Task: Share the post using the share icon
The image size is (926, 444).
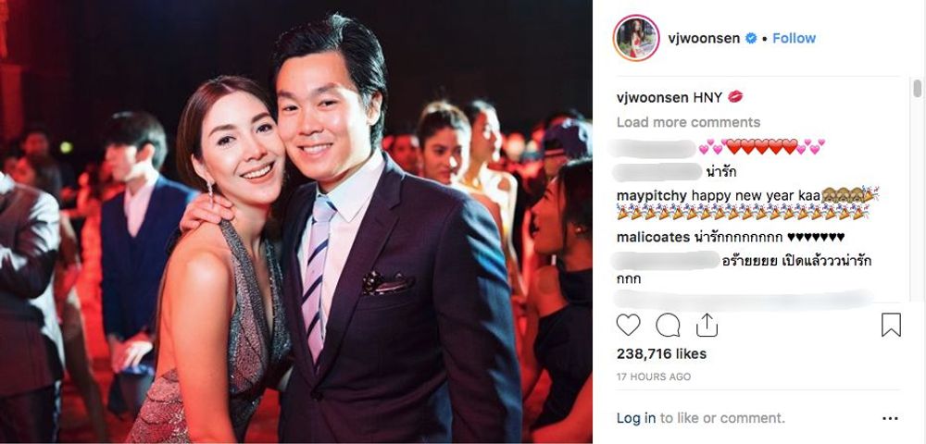Action: [x=707, y=325]
